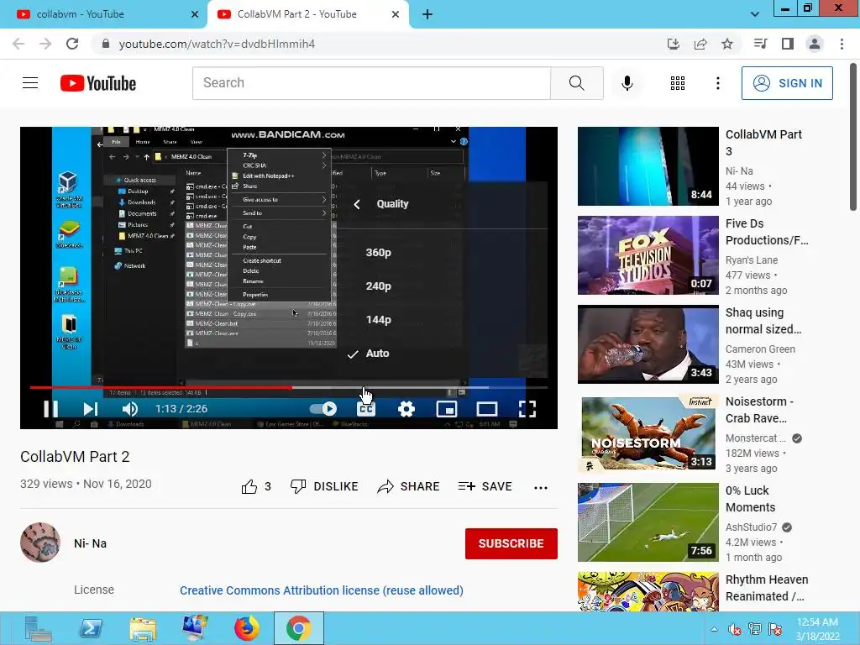Seek on the red video progress bar
The width and height of the screenshot is (860, 645).
160,387
